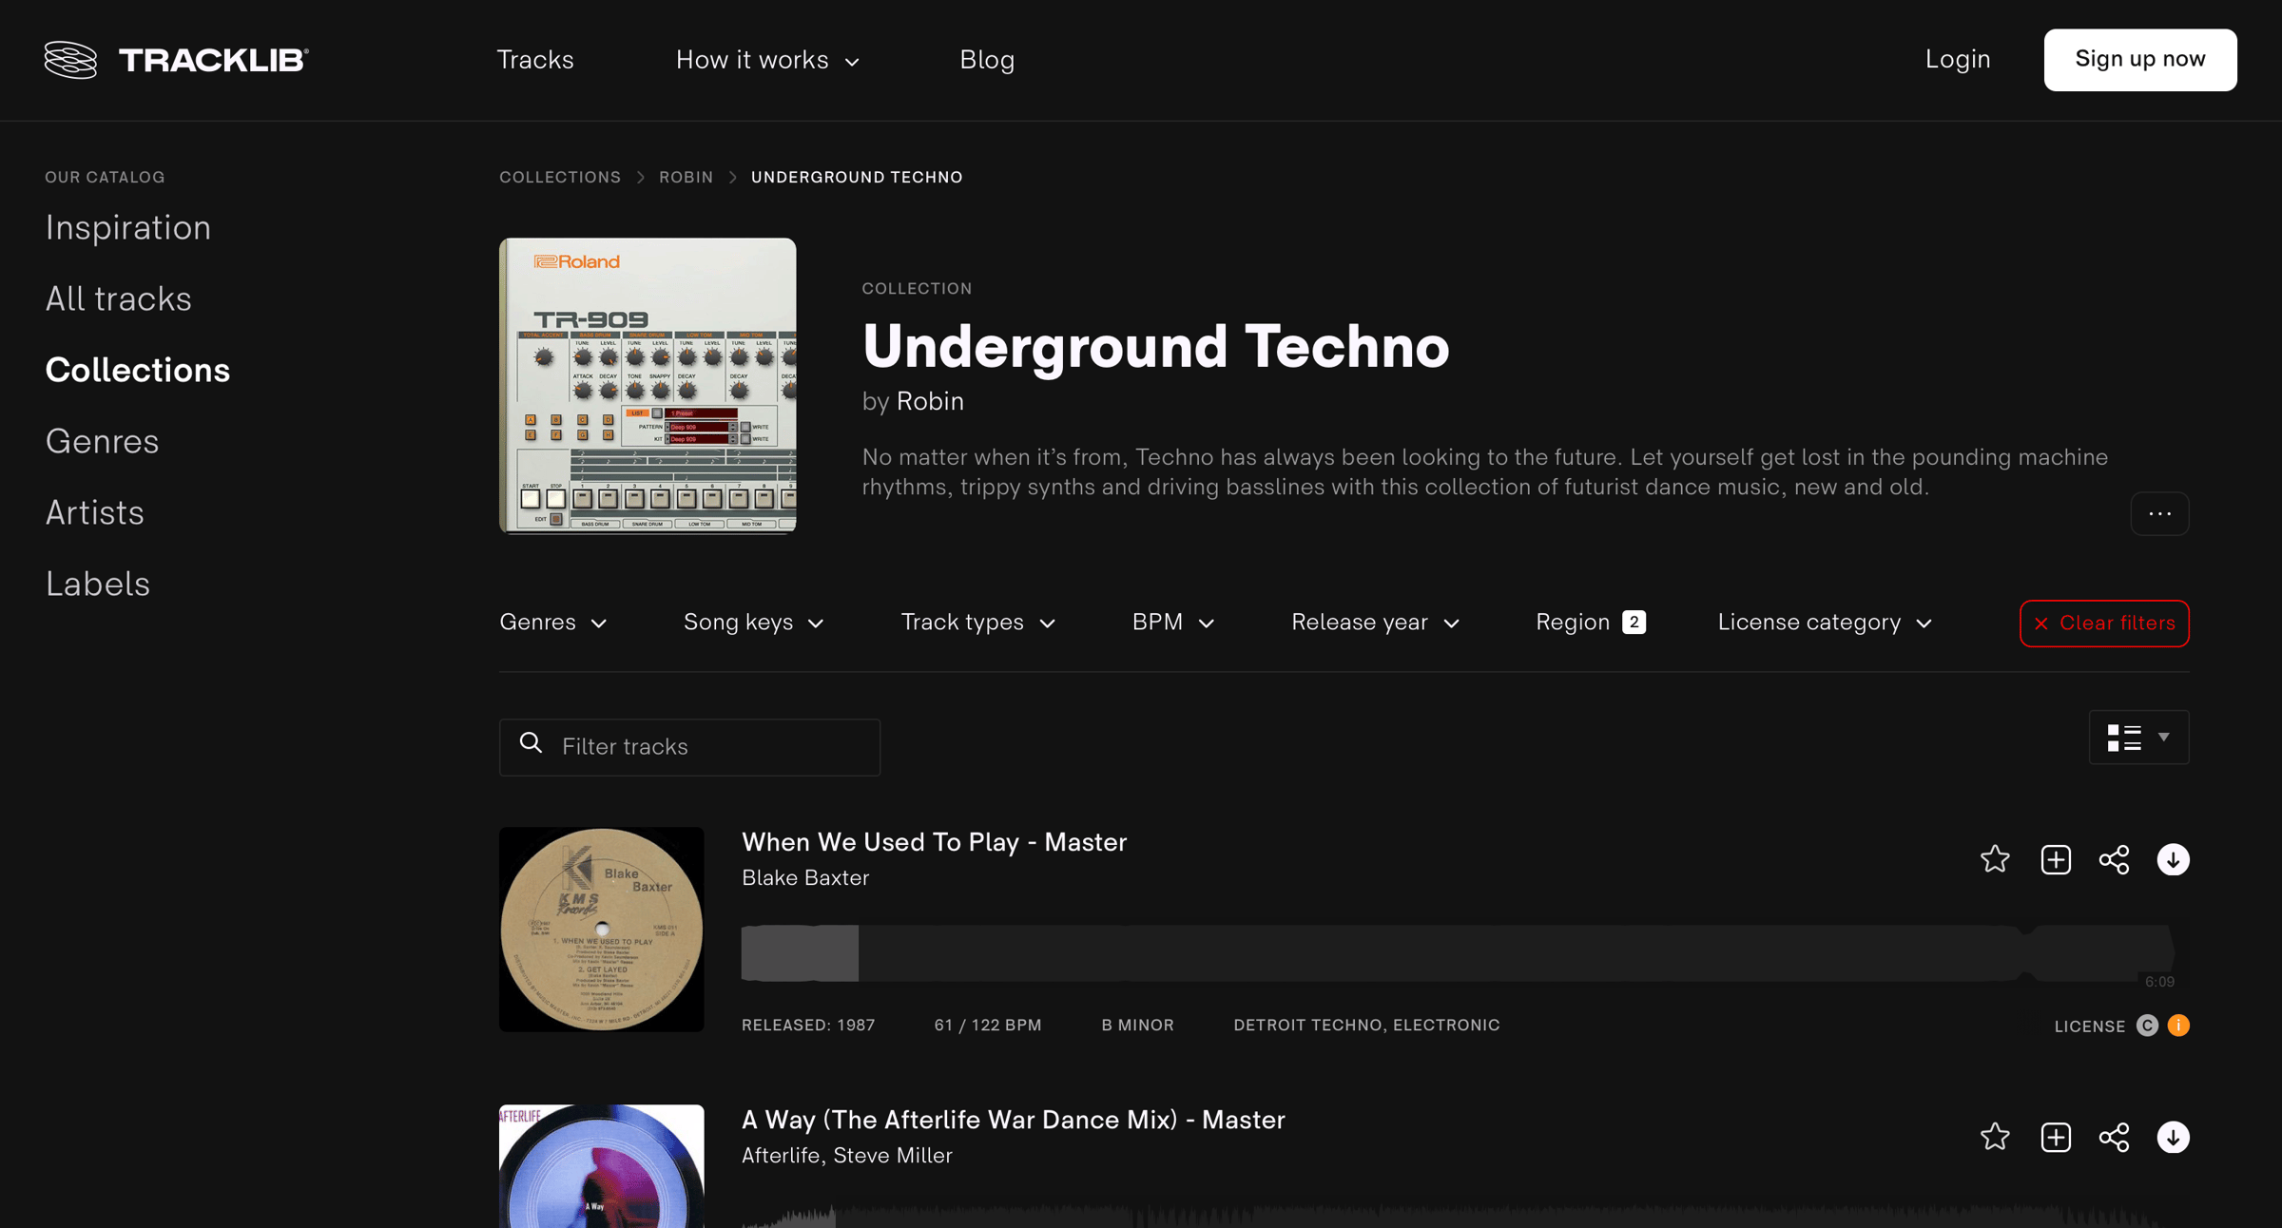Add A Way Afterlife track to collection
This screenshot has width=2282, height=1228.
(2056, 1137)
